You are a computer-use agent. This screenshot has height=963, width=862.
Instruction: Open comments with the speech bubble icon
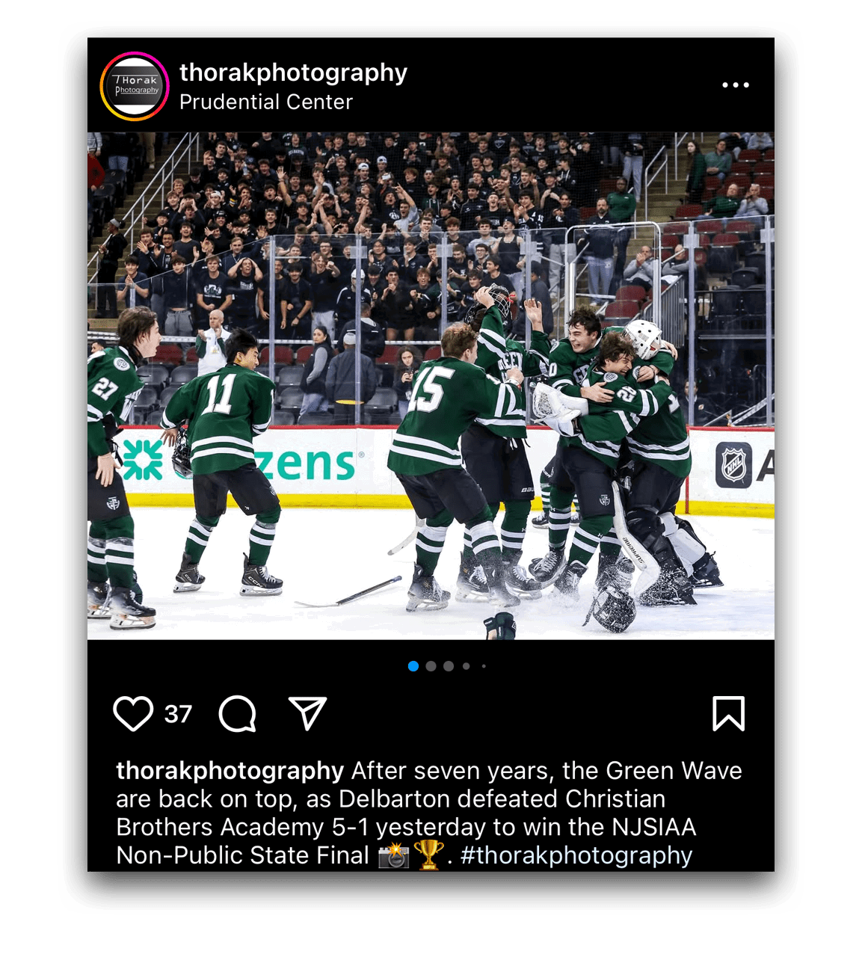(238, 714)
